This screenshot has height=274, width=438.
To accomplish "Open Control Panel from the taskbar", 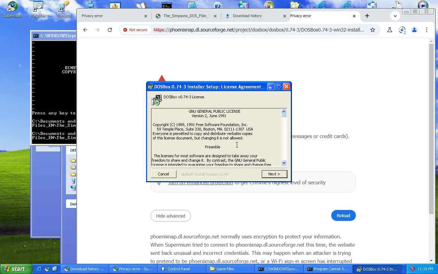I will click(x=182, y=269).
